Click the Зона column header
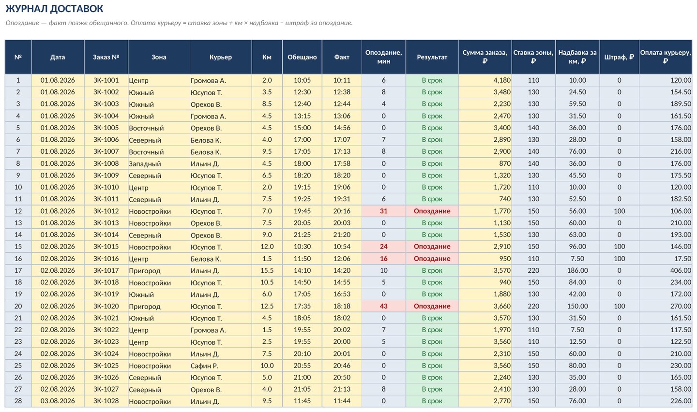Viewport: 697px width, 412px height. tap(159, 57)
